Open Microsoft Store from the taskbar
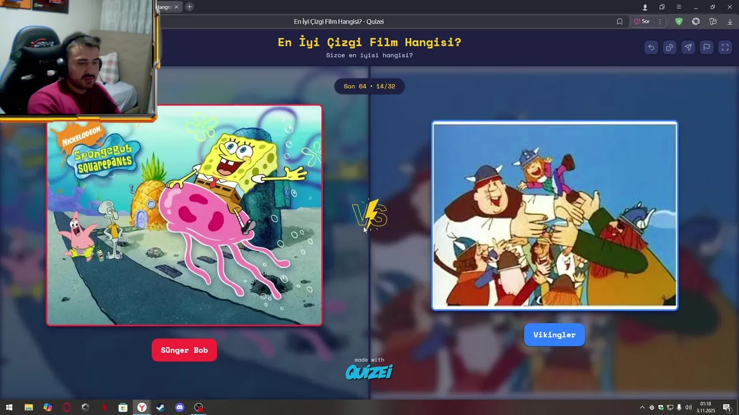739x415 pixels. 123,408
